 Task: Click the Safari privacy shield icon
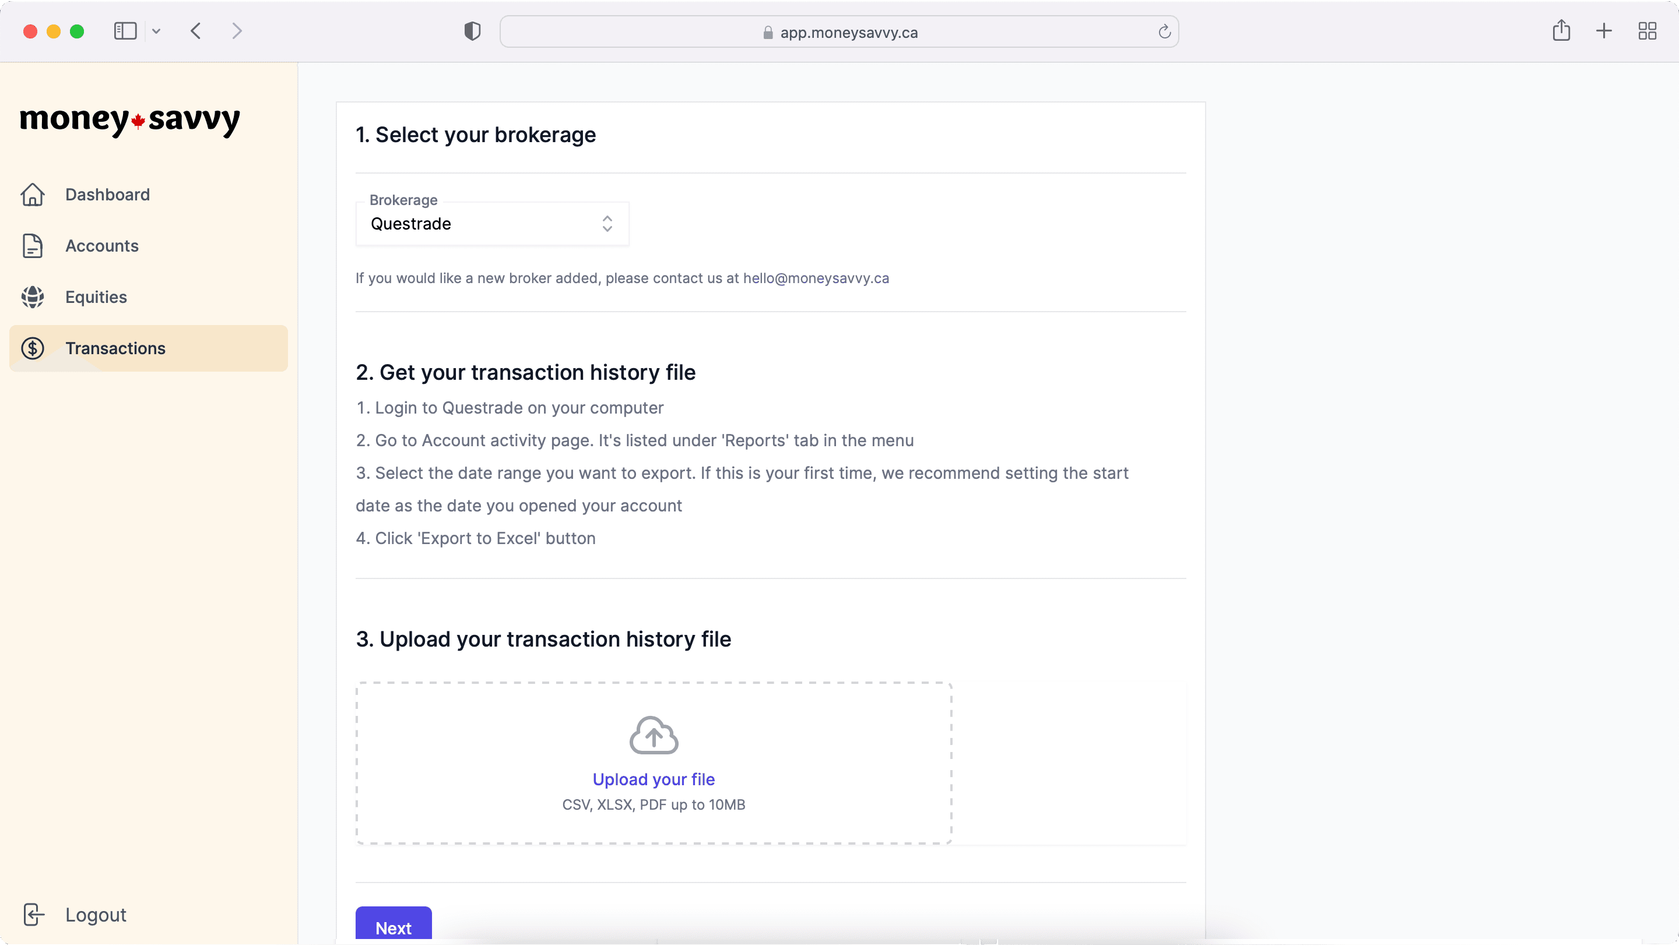473,31
